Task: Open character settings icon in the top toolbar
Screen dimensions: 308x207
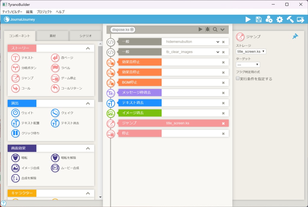Action: point(269,20)
